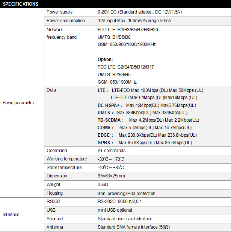Click the bold 'Option:' heading
This screenshot has height=232, width=231.
click(105, 60)
